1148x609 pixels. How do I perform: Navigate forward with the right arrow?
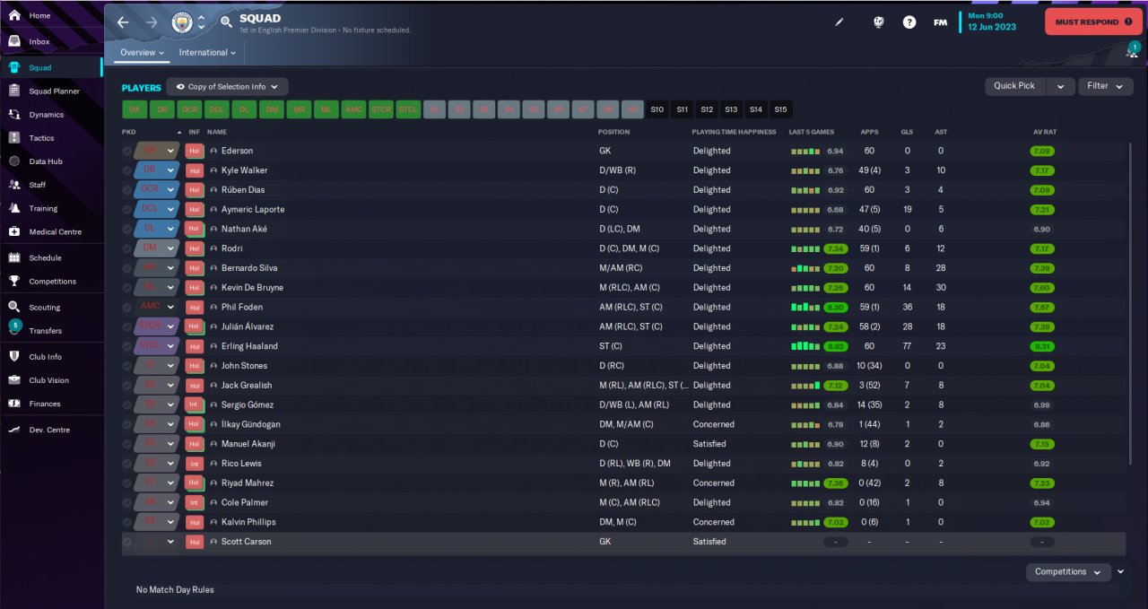pyautogui.click(x=152, y=22)
